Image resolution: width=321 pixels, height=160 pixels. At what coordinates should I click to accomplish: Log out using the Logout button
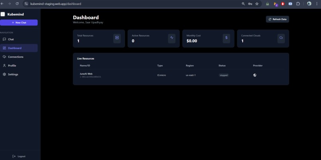tap(19, 156)
